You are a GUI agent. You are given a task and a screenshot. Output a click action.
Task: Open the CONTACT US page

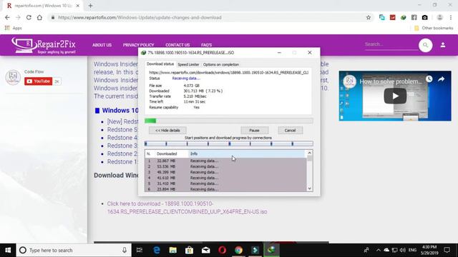pos(177,45)
